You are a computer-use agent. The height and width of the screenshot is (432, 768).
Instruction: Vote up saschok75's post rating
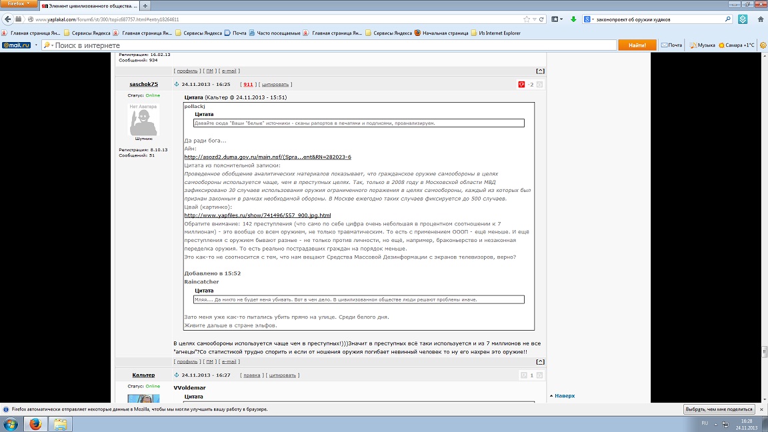539,84
